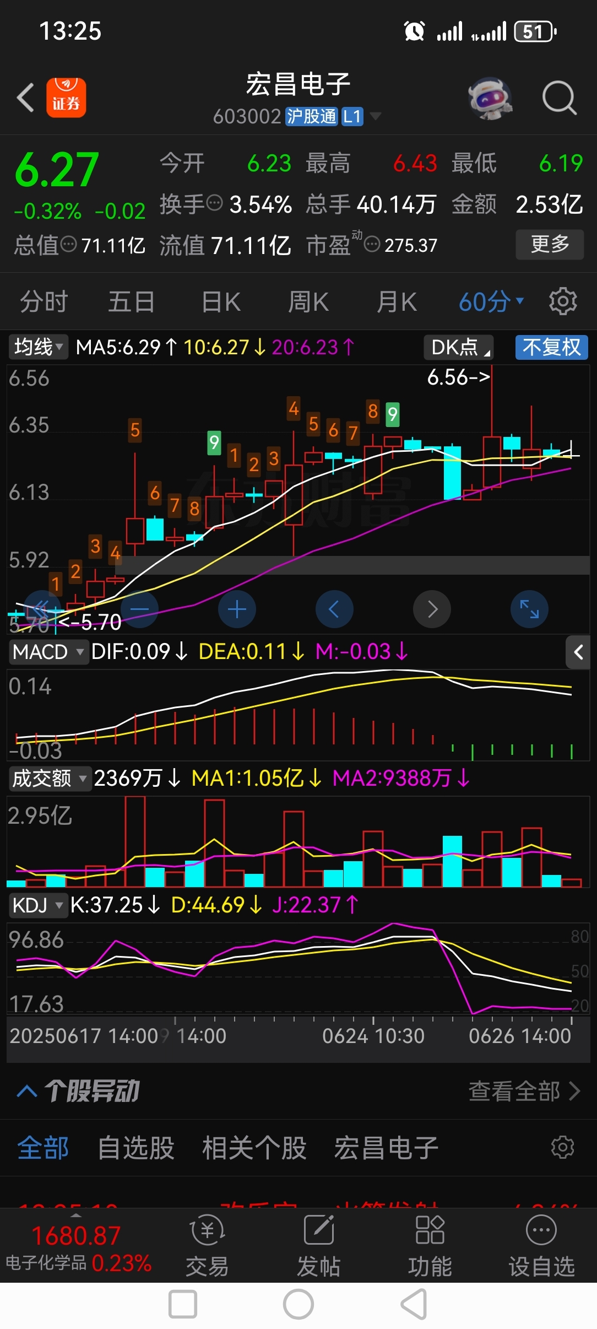Image resolution: width=597 pixels, height=1329 pixels.
Task: Toggle the DK点 indicator
Action: [x=458, y=347]
